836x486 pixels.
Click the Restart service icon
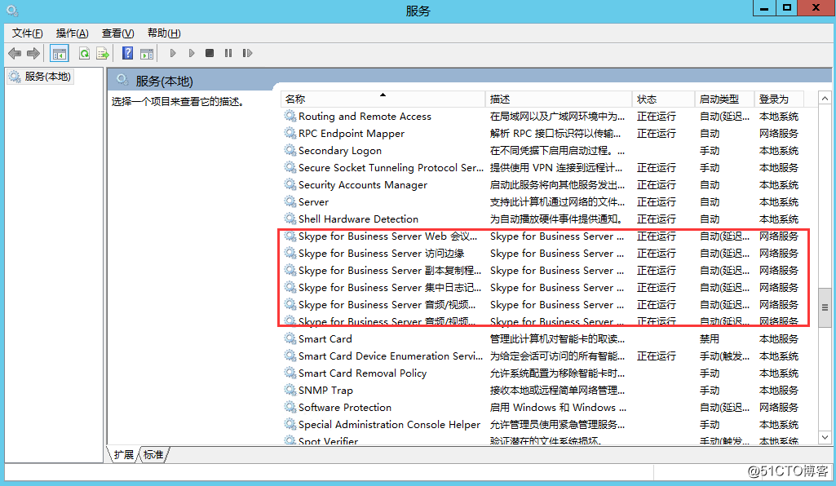coord(247,53)
